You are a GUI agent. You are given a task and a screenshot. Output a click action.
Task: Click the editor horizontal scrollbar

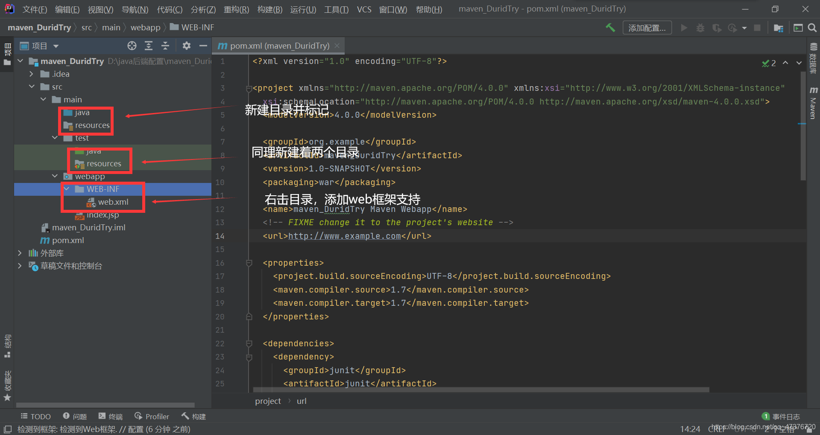click(481, 390)
